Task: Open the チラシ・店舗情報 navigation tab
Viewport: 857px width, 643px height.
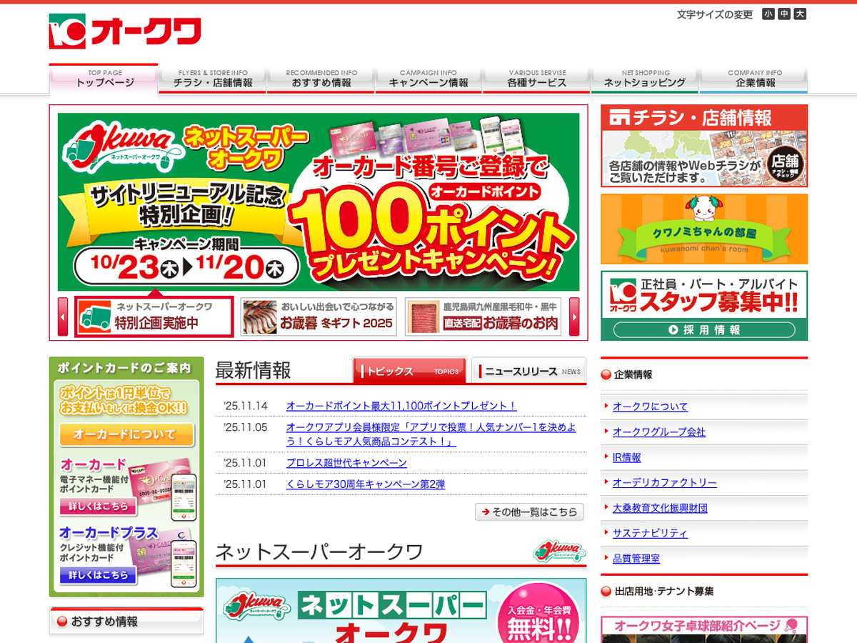Action: click(x=213, y=79)
